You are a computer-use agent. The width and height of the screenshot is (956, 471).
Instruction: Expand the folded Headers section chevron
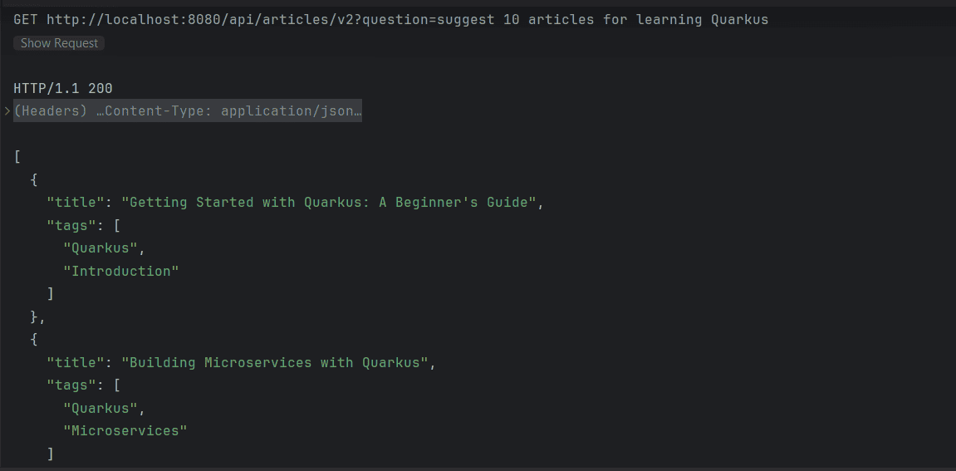point(7,111)
